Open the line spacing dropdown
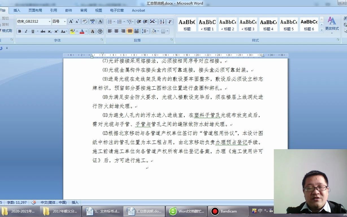Viewport: 347px width, 217px height. click(145, 31)
